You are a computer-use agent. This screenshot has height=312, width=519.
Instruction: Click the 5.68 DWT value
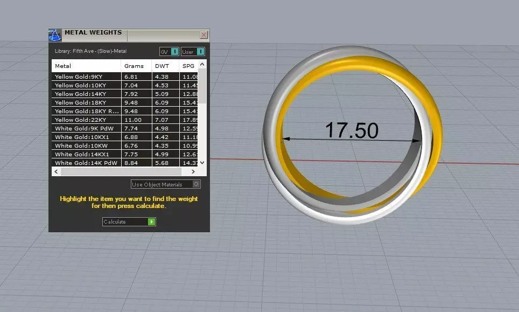162,163
